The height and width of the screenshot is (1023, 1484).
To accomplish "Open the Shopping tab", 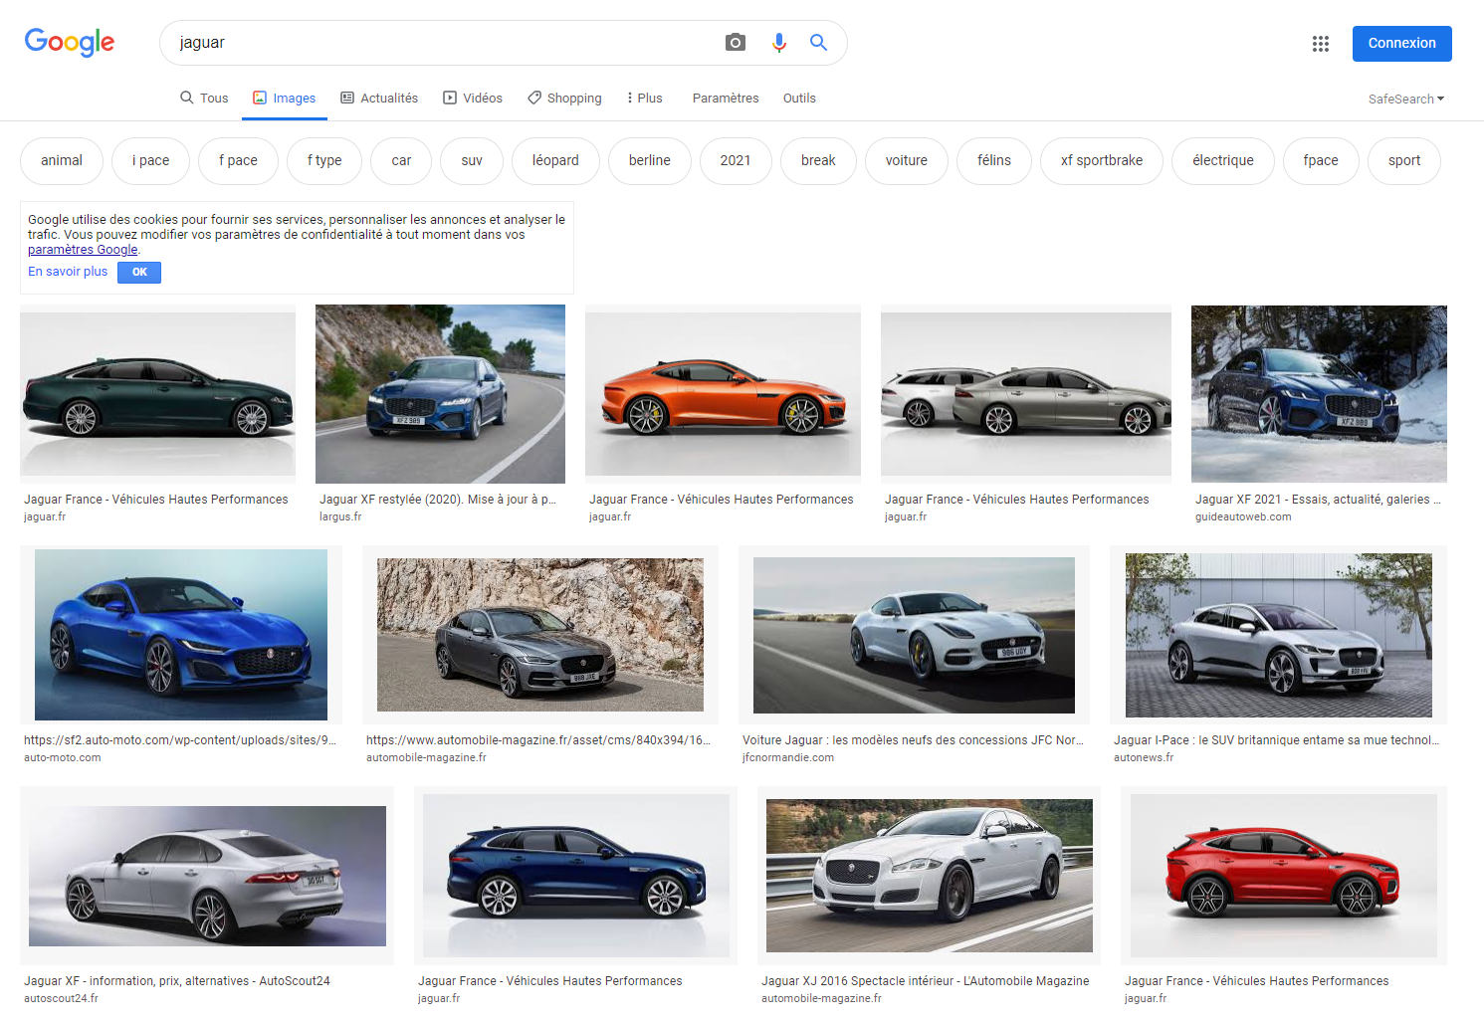I will coord(564,99).
